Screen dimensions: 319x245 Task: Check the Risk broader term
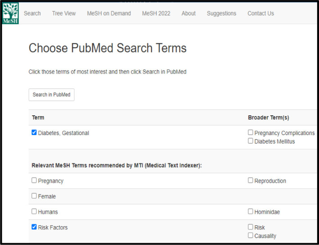click(251, 227)
